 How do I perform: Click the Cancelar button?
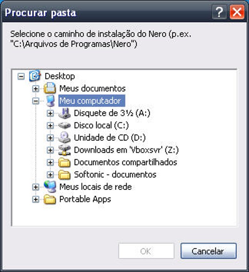208,251
